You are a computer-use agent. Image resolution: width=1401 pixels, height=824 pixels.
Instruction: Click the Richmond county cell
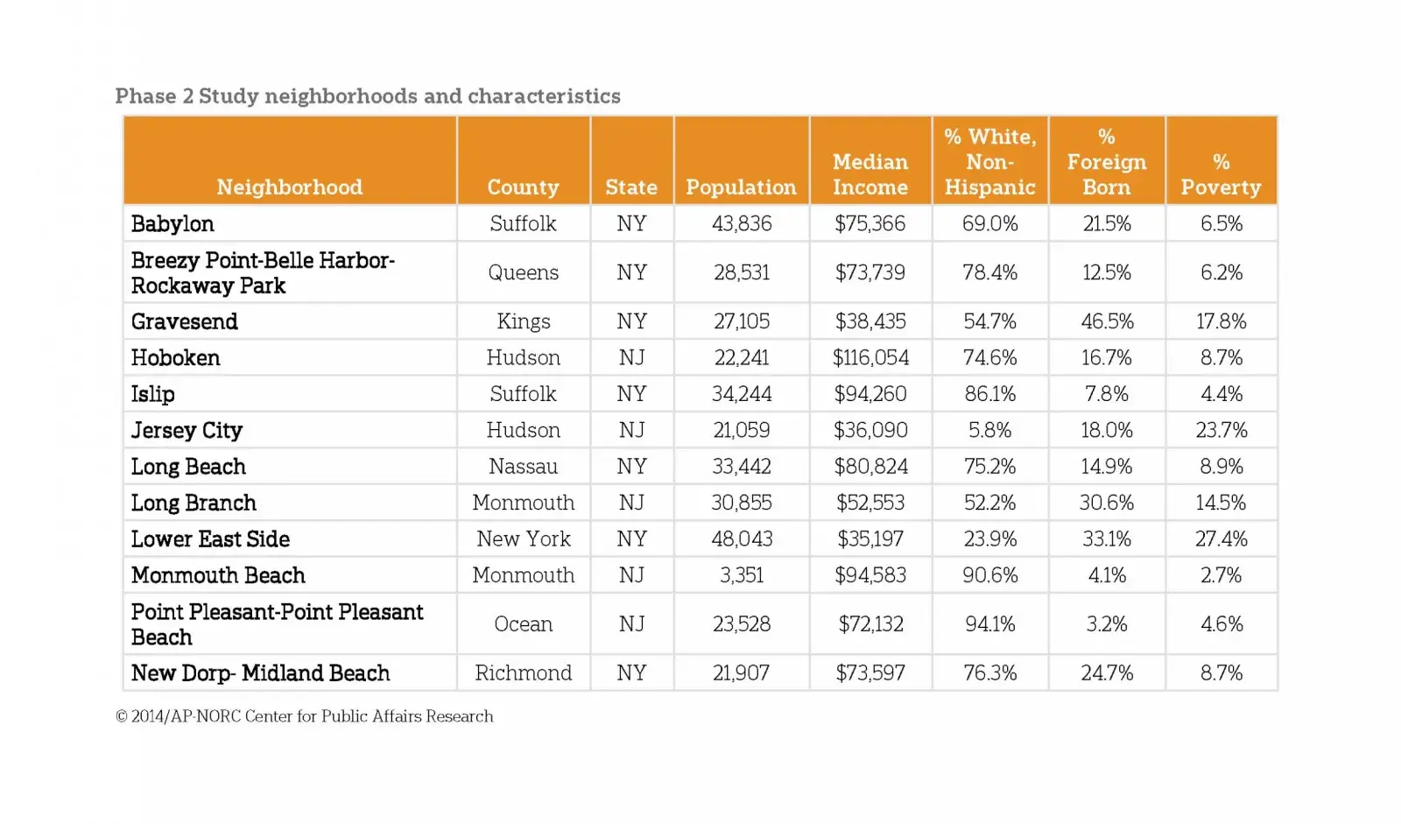pos(523,673)
